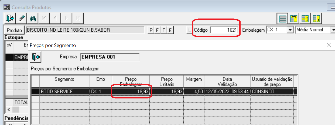Click the eraser clear icon
Screen dimensions: 335x125
coord(22,18)
